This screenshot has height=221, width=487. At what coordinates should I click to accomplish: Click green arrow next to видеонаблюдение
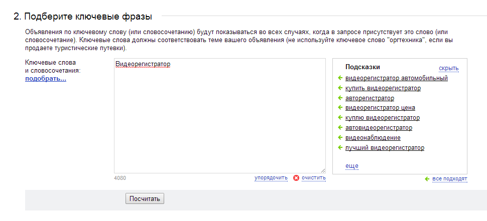pos(340,138)
